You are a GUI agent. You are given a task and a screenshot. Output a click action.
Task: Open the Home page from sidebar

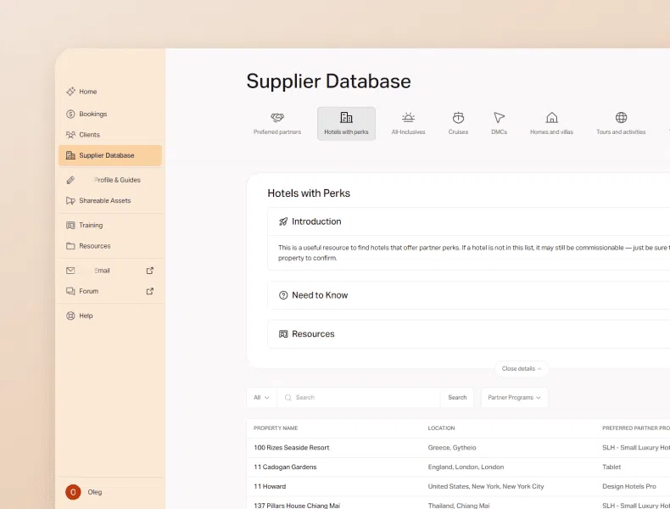click(x=109, y=92)
